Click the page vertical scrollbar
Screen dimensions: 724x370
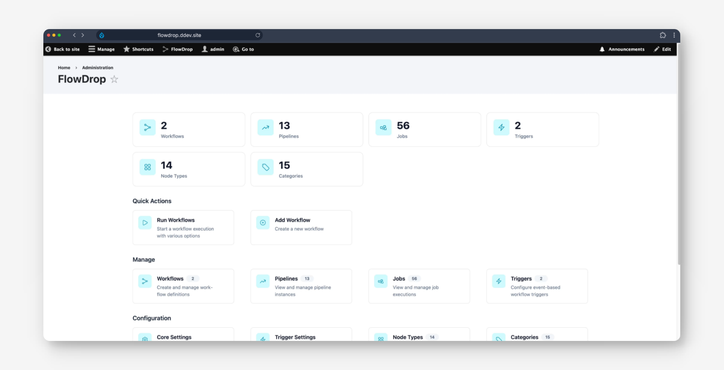(x=679, y=155)
